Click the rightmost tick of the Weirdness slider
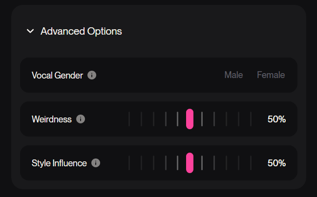The width and height of the screenshot is (317, 197). pos(251,119)
